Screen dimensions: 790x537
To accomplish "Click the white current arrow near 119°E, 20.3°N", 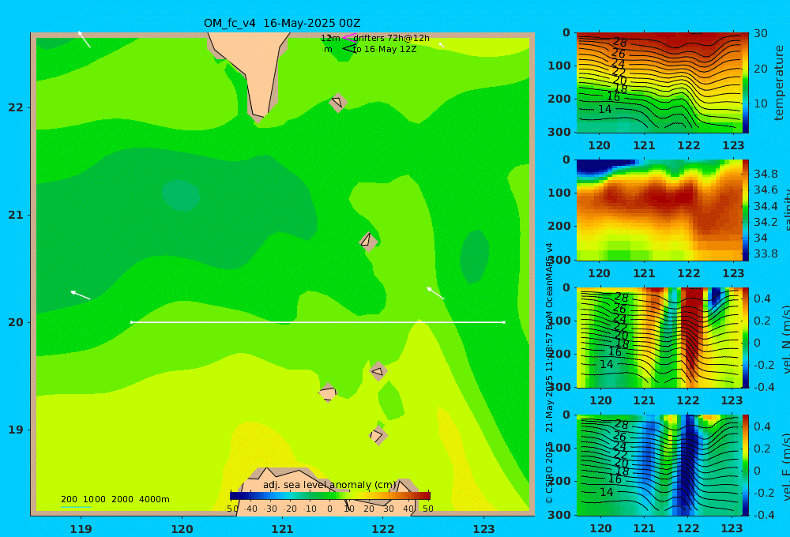I will pos(80,295).
